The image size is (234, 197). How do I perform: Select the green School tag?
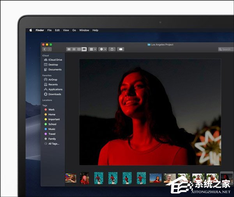click(x=50, y=124)
